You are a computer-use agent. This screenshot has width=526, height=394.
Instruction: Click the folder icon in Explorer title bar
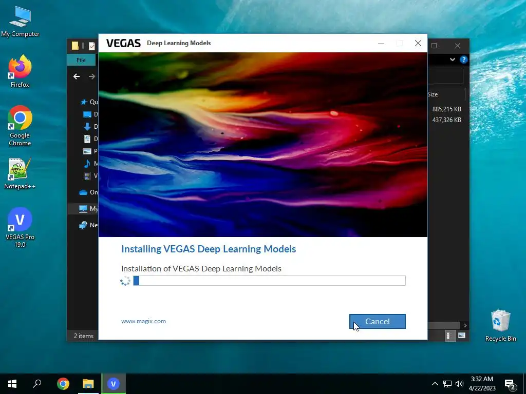pos(75,46)
